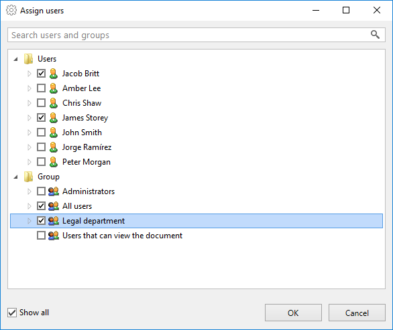393x330 pixels.
Task: Select the John Smith entry
Action: click(82, 133)
